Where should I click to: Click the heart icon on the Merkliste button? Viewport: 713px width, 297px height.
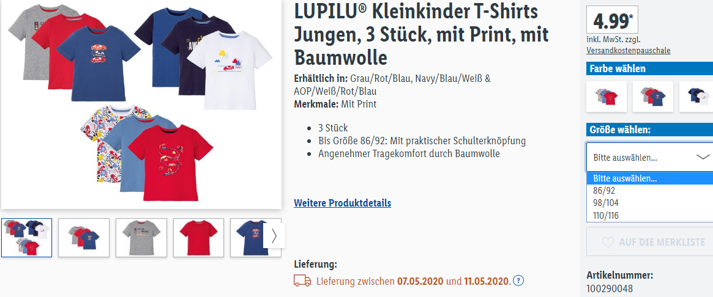tap(608, 242)
